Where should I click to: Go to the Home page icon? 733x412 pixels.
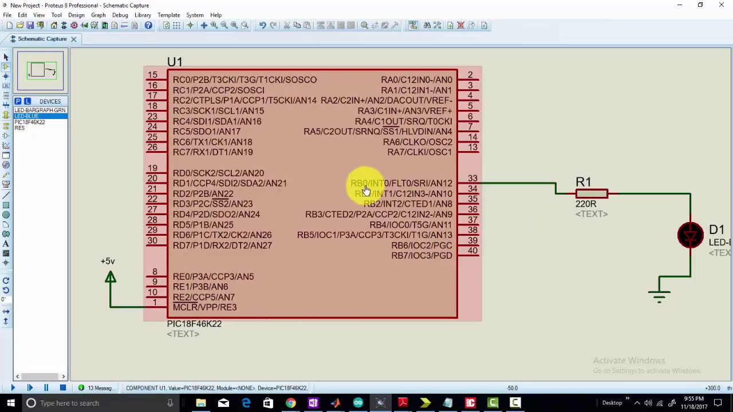coord(54,25)
